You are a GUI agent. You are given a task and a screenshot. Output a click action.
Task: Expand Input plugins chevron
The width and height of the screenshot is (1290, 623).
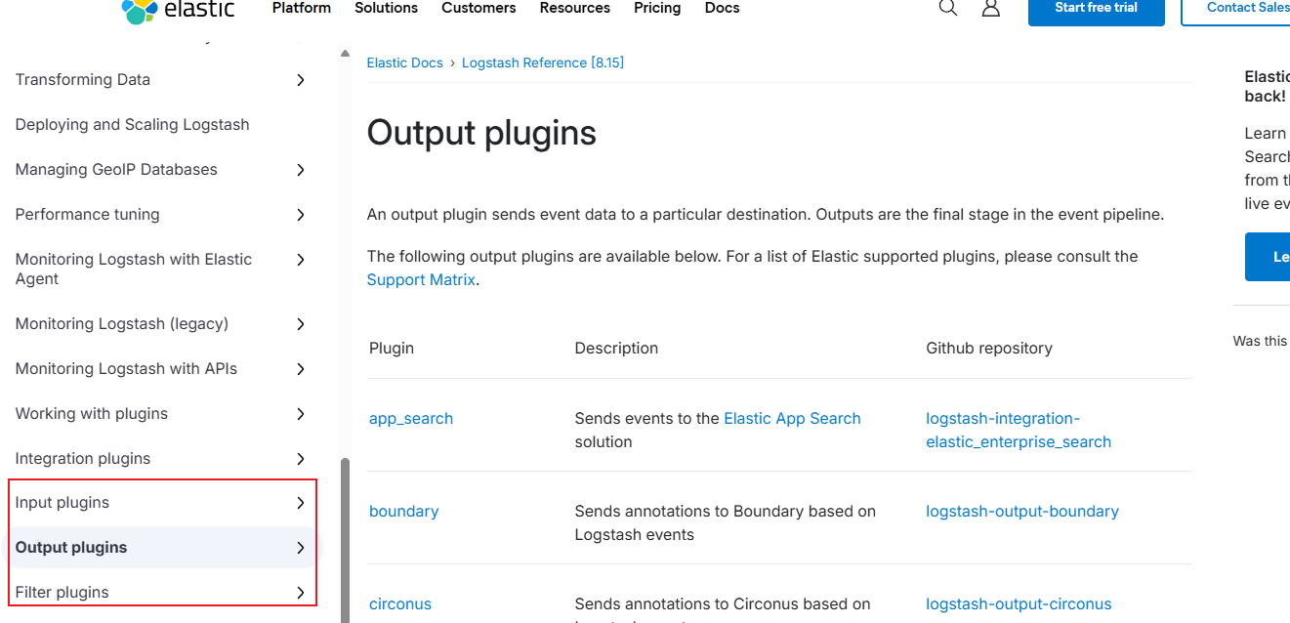click(x=301, y=503)
